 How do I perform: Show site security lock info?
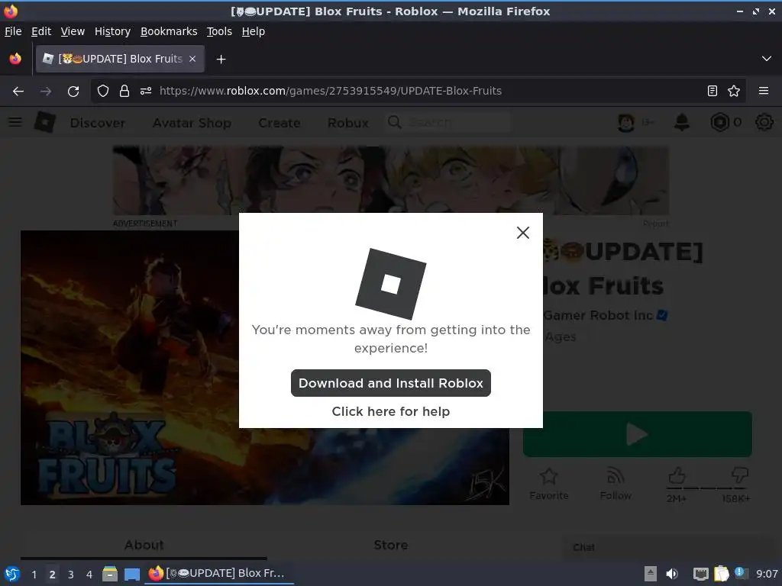124,91
